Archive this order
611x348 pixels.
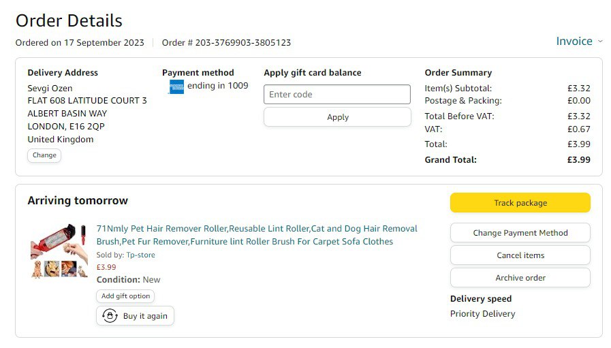click(520, 278)
